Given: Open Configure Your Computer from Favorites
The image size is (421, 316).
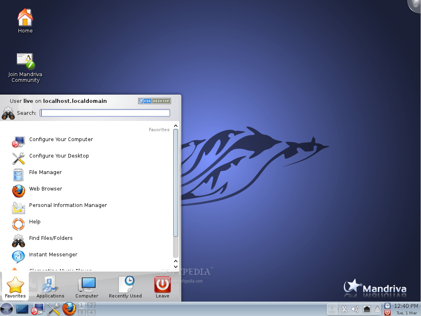Looking at the screenshot, I should click(x=61, y=139).
